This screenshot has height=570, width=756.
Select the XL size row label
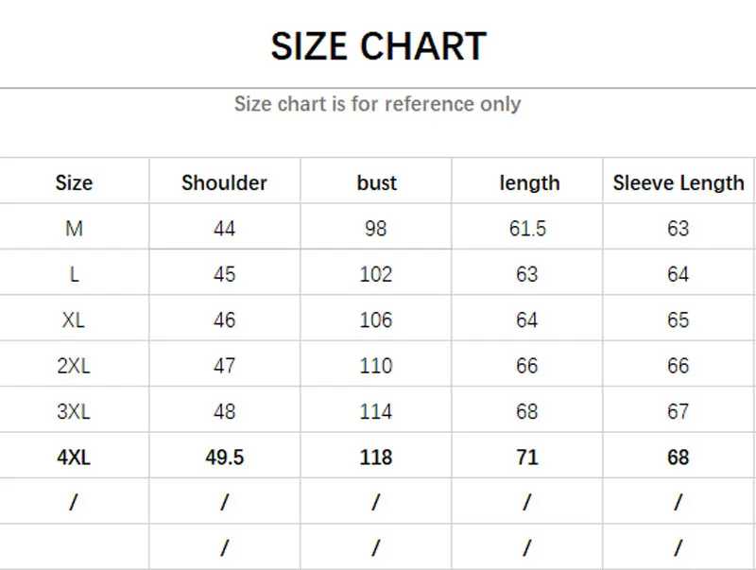[74, 320]
